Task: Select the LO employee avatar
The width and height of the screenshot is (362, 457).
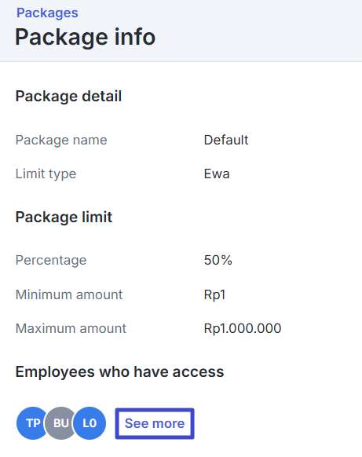Action: point(90,423)
